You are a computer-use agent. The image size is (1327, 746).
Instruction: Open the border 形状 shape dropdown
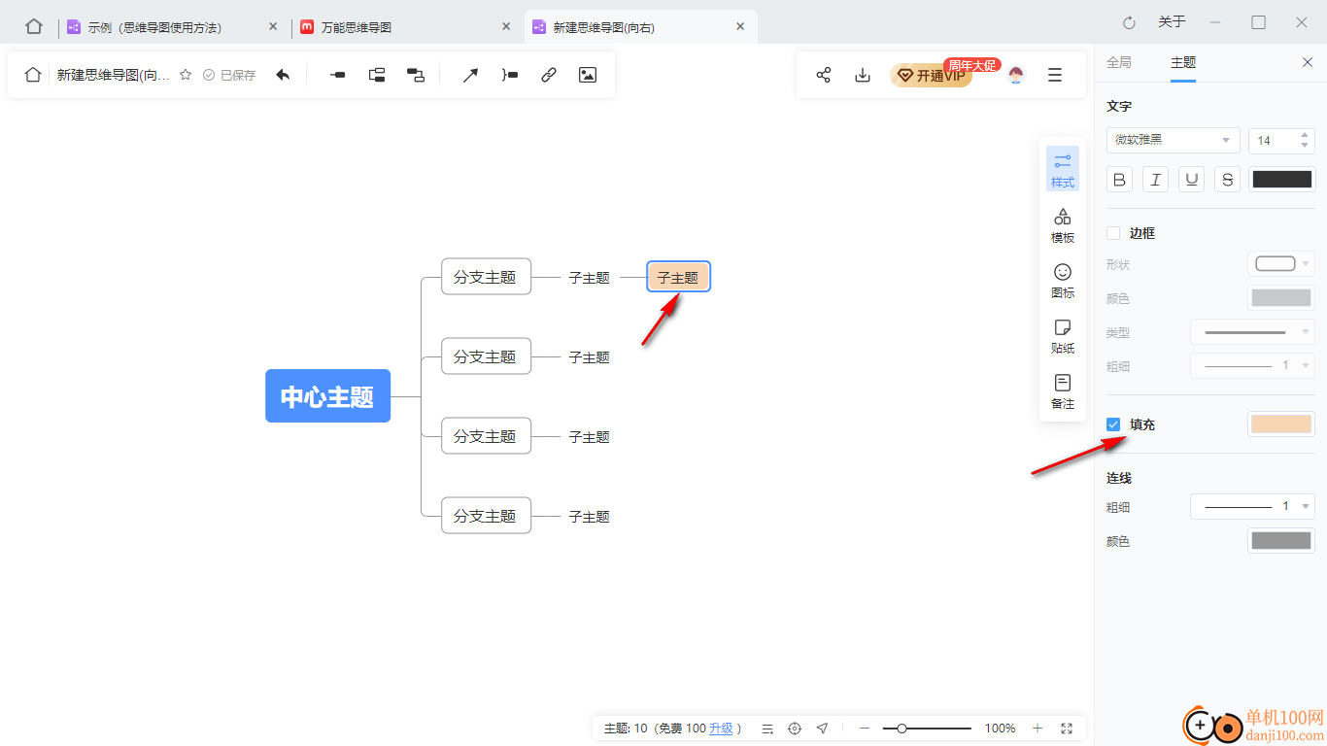(1281, 263)
